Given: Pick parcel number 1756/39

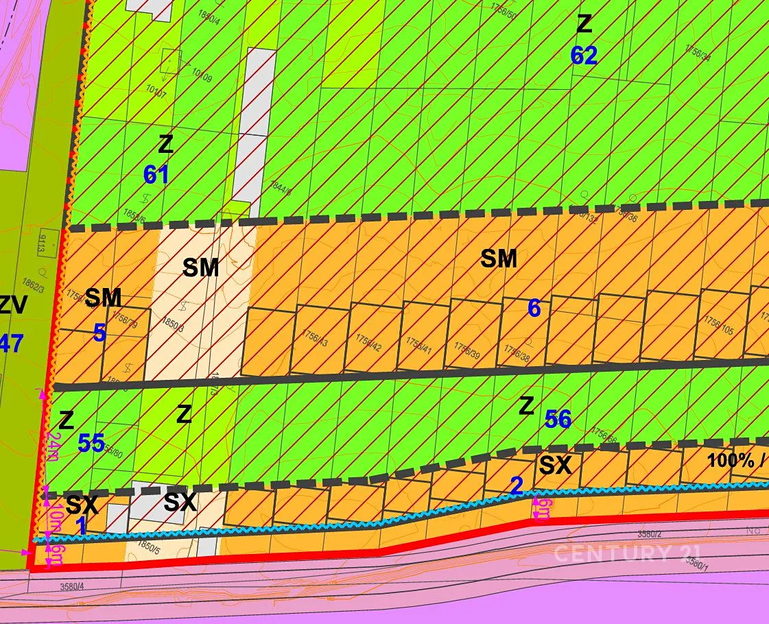Looking at the screenshot, I should tap(466, 350).
